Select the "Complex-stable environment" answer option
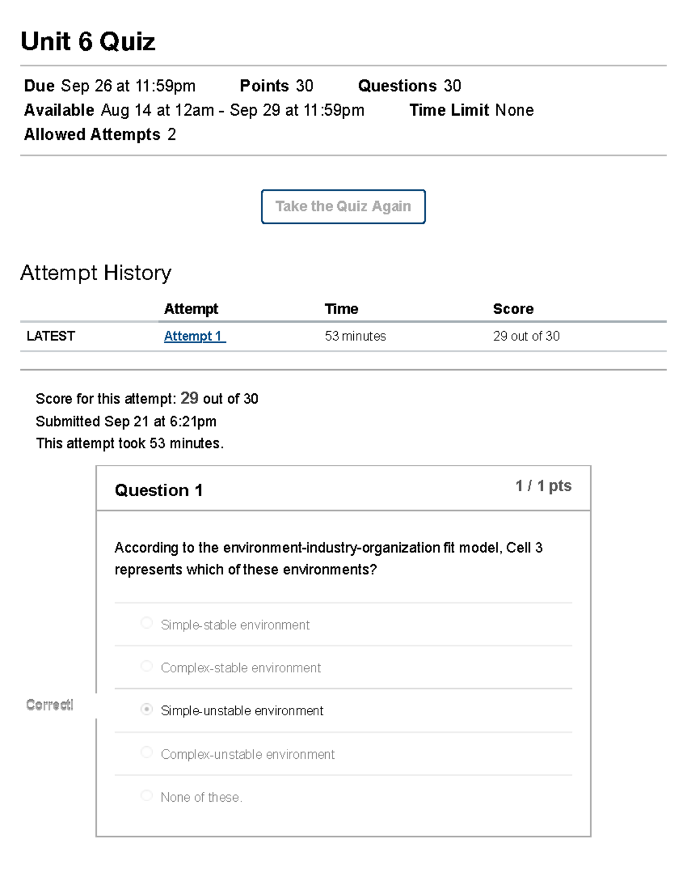This screenshot has width=687, height=890. 147,665
